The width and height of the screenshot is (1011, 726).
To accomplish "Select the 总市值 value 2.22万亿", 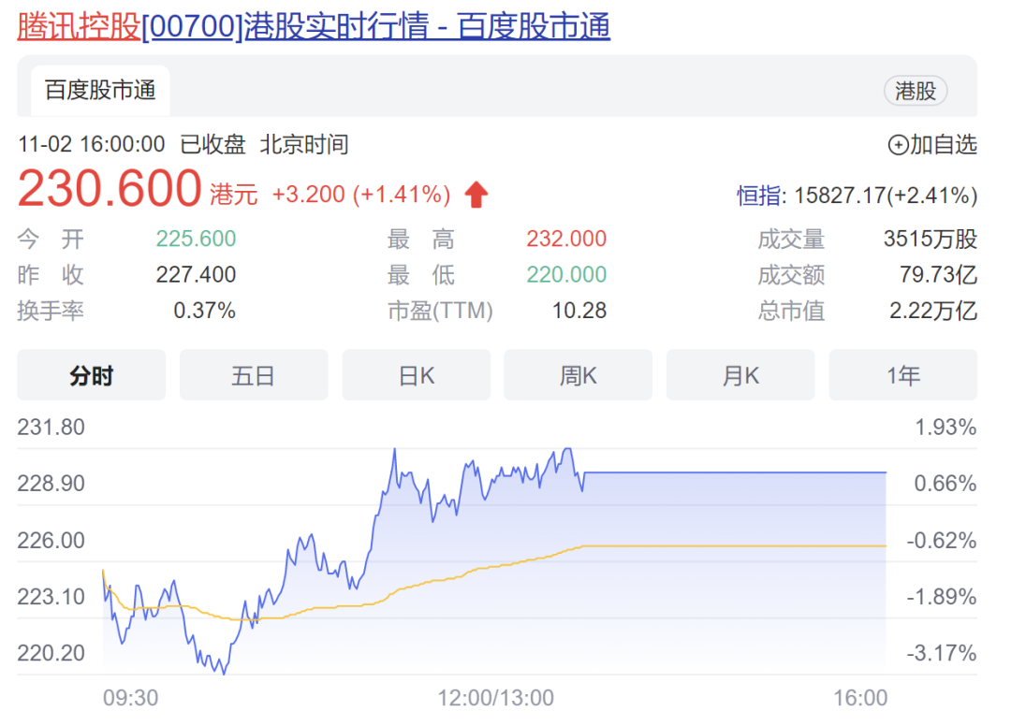I will 933,311.
